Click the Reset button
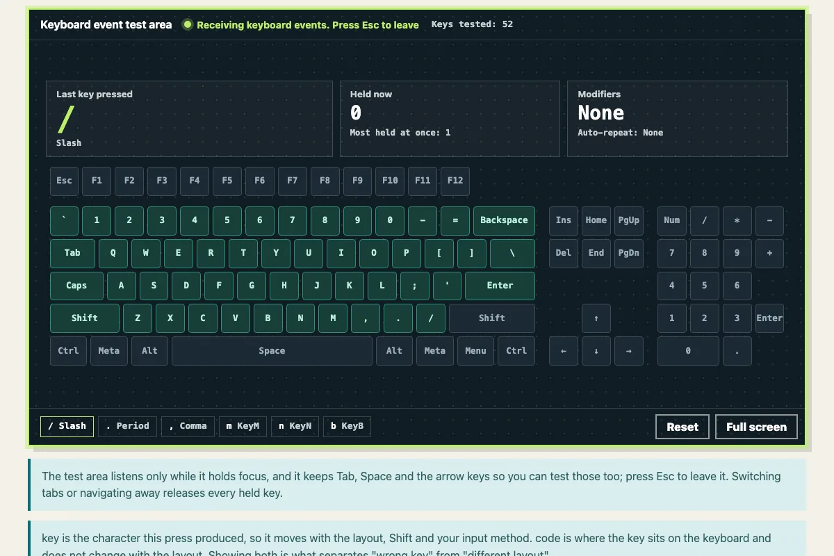This screenshot has width=834, height=556. tap(682, 427)
